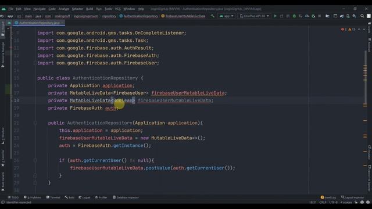Image resolution: width=372 pixels, height=209 pixels.
Task: Open the OnePlus API 30 device dropdown
Action: pyautogui.click(x=255, y=16)
